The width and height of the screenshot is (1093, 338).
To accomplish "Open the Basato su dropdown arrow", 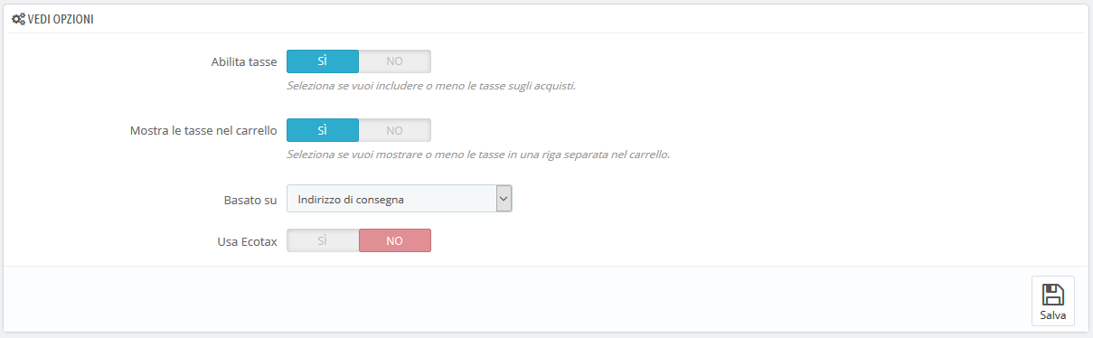I will click(504, 199).
